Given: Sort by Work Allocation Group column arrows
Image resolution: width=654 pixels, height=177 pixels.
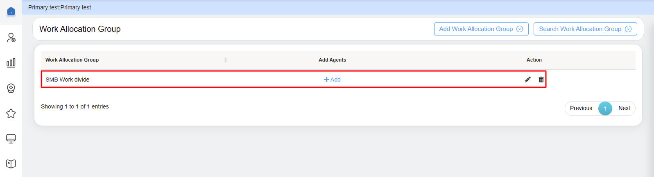Looking at the screenshot, I should (225, 60).
